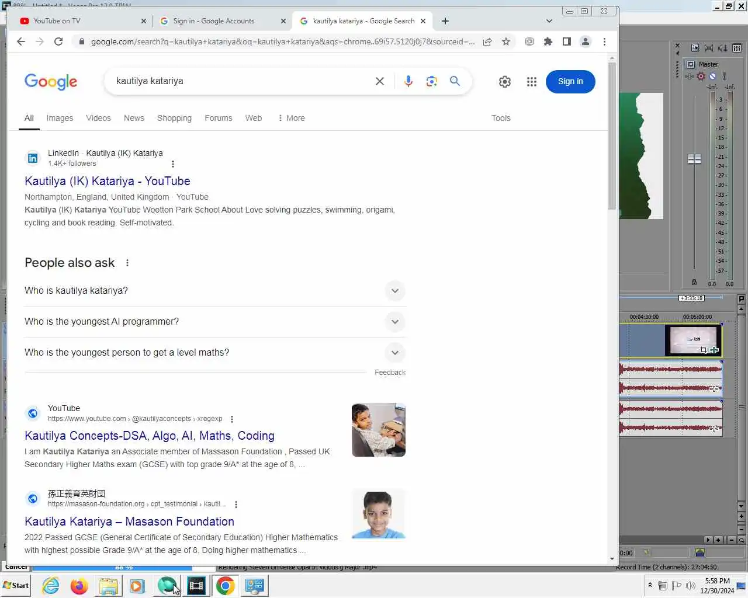Switch to the Shopping results tab
Viewport: 748px width, 598px height.
tap(174, 118)
